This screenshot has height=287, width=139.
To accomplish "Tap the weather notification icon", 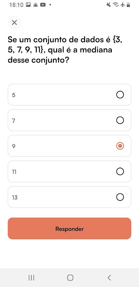I will coord(35,5).
